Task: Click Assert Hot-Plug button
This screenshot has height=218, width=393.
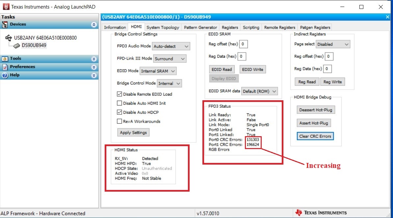Action: (314, 123)
